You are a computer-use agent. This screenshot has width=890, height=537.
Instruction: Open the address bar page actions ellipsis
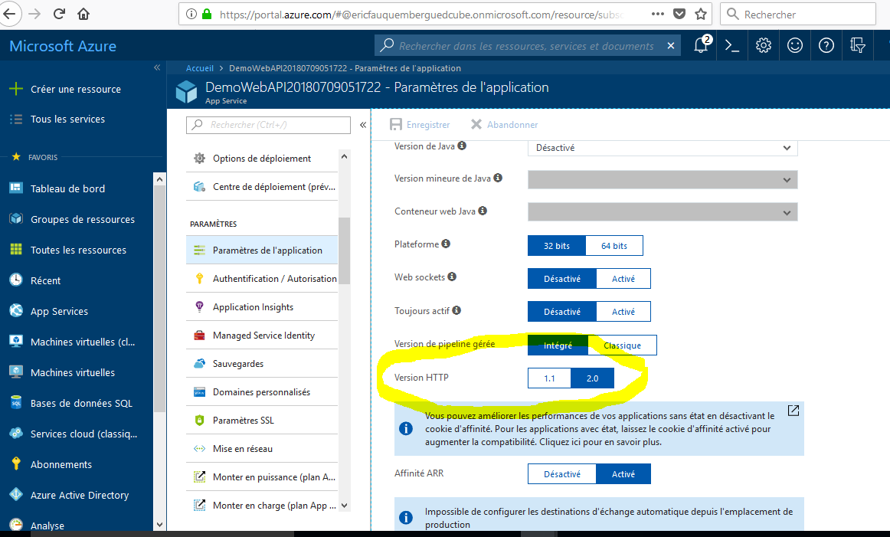(658, 14)
